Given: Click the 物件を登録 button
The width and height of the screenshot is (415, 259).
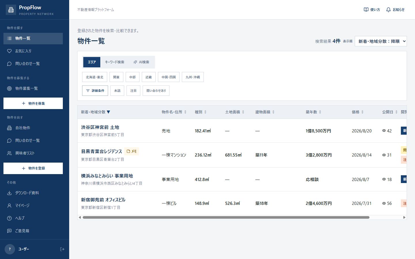Looking at the screenshot, I should pos(33,168).
